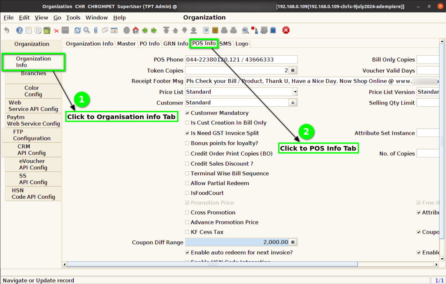Image resolution: width=446 pixels, height=284 pixels.
Task: Check Advance Promotion Price checkbox
Action: pyautogui.click(x=187, y=222)
